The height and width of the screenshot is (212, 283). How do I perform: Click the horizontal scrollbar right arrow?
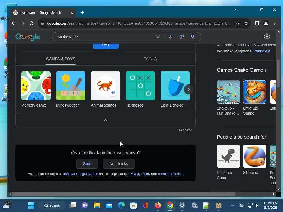click(x=274, y=194)
